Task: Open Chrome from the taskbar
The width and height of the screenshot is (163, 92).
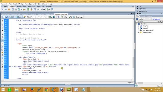Action: coord(47,90)
